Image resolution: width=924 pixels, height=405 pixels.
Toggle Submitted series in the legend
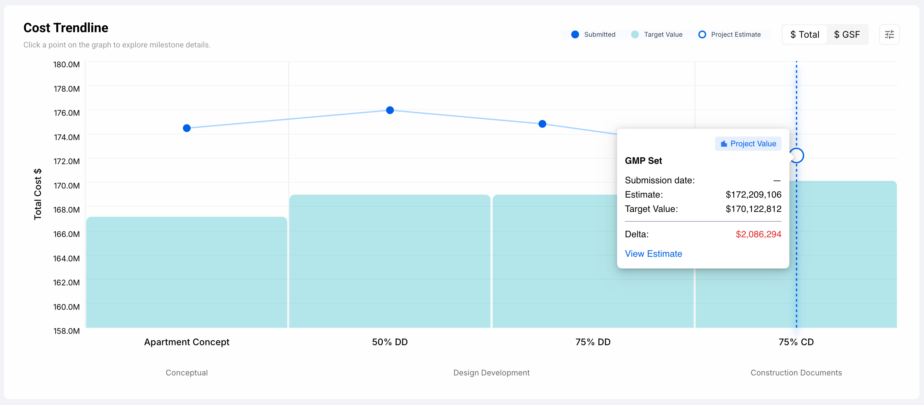coord(600,34)
